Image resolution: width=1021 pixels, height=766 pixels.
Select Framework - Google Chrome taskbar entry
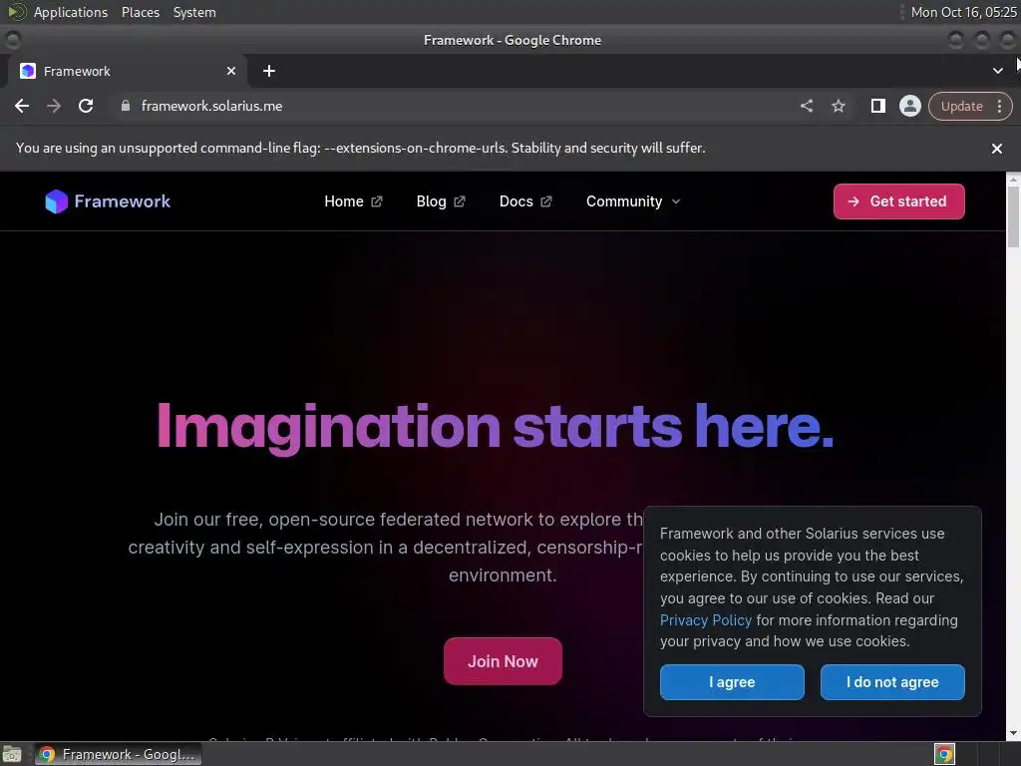[x=118, y=754]
